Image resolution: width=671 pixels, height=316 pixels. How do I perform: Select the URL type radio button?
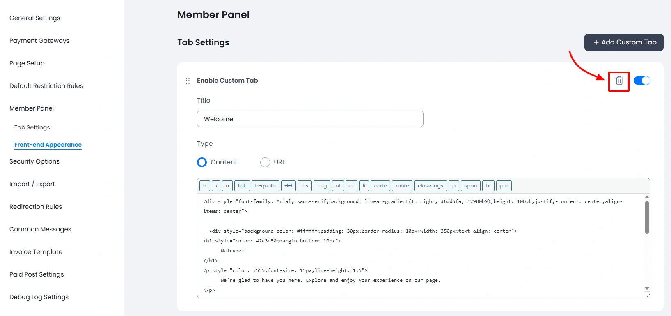pyautogui.click(x=265, y=162)
